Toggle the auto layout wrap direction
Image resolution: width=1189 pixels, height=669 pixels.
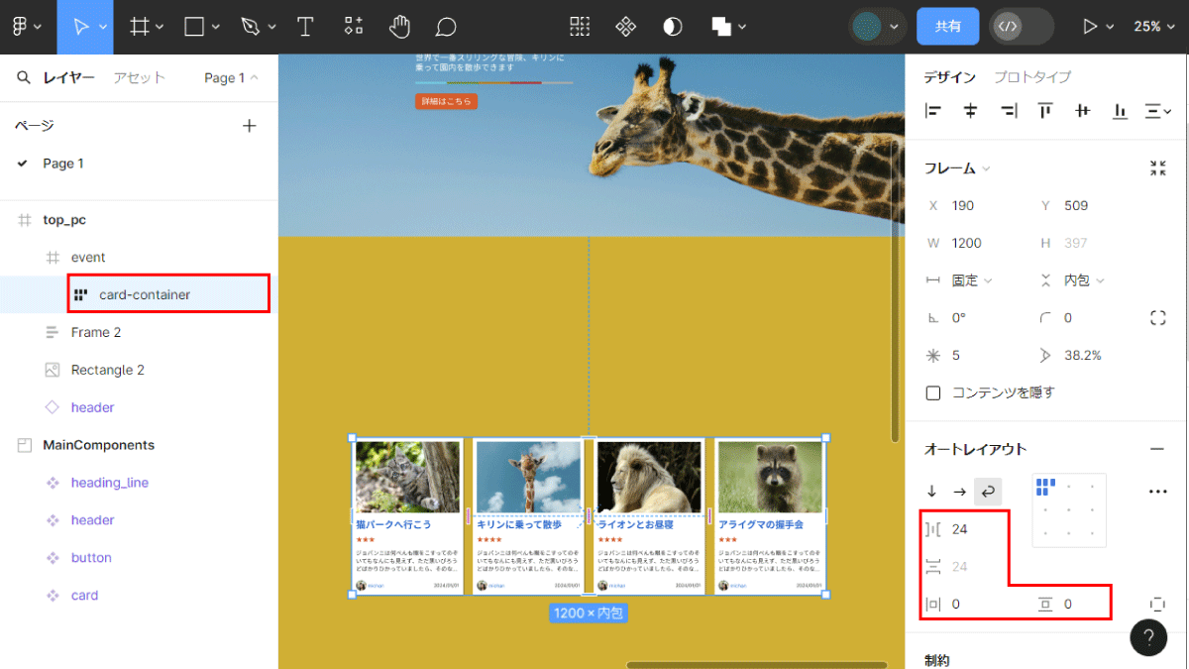988,492
